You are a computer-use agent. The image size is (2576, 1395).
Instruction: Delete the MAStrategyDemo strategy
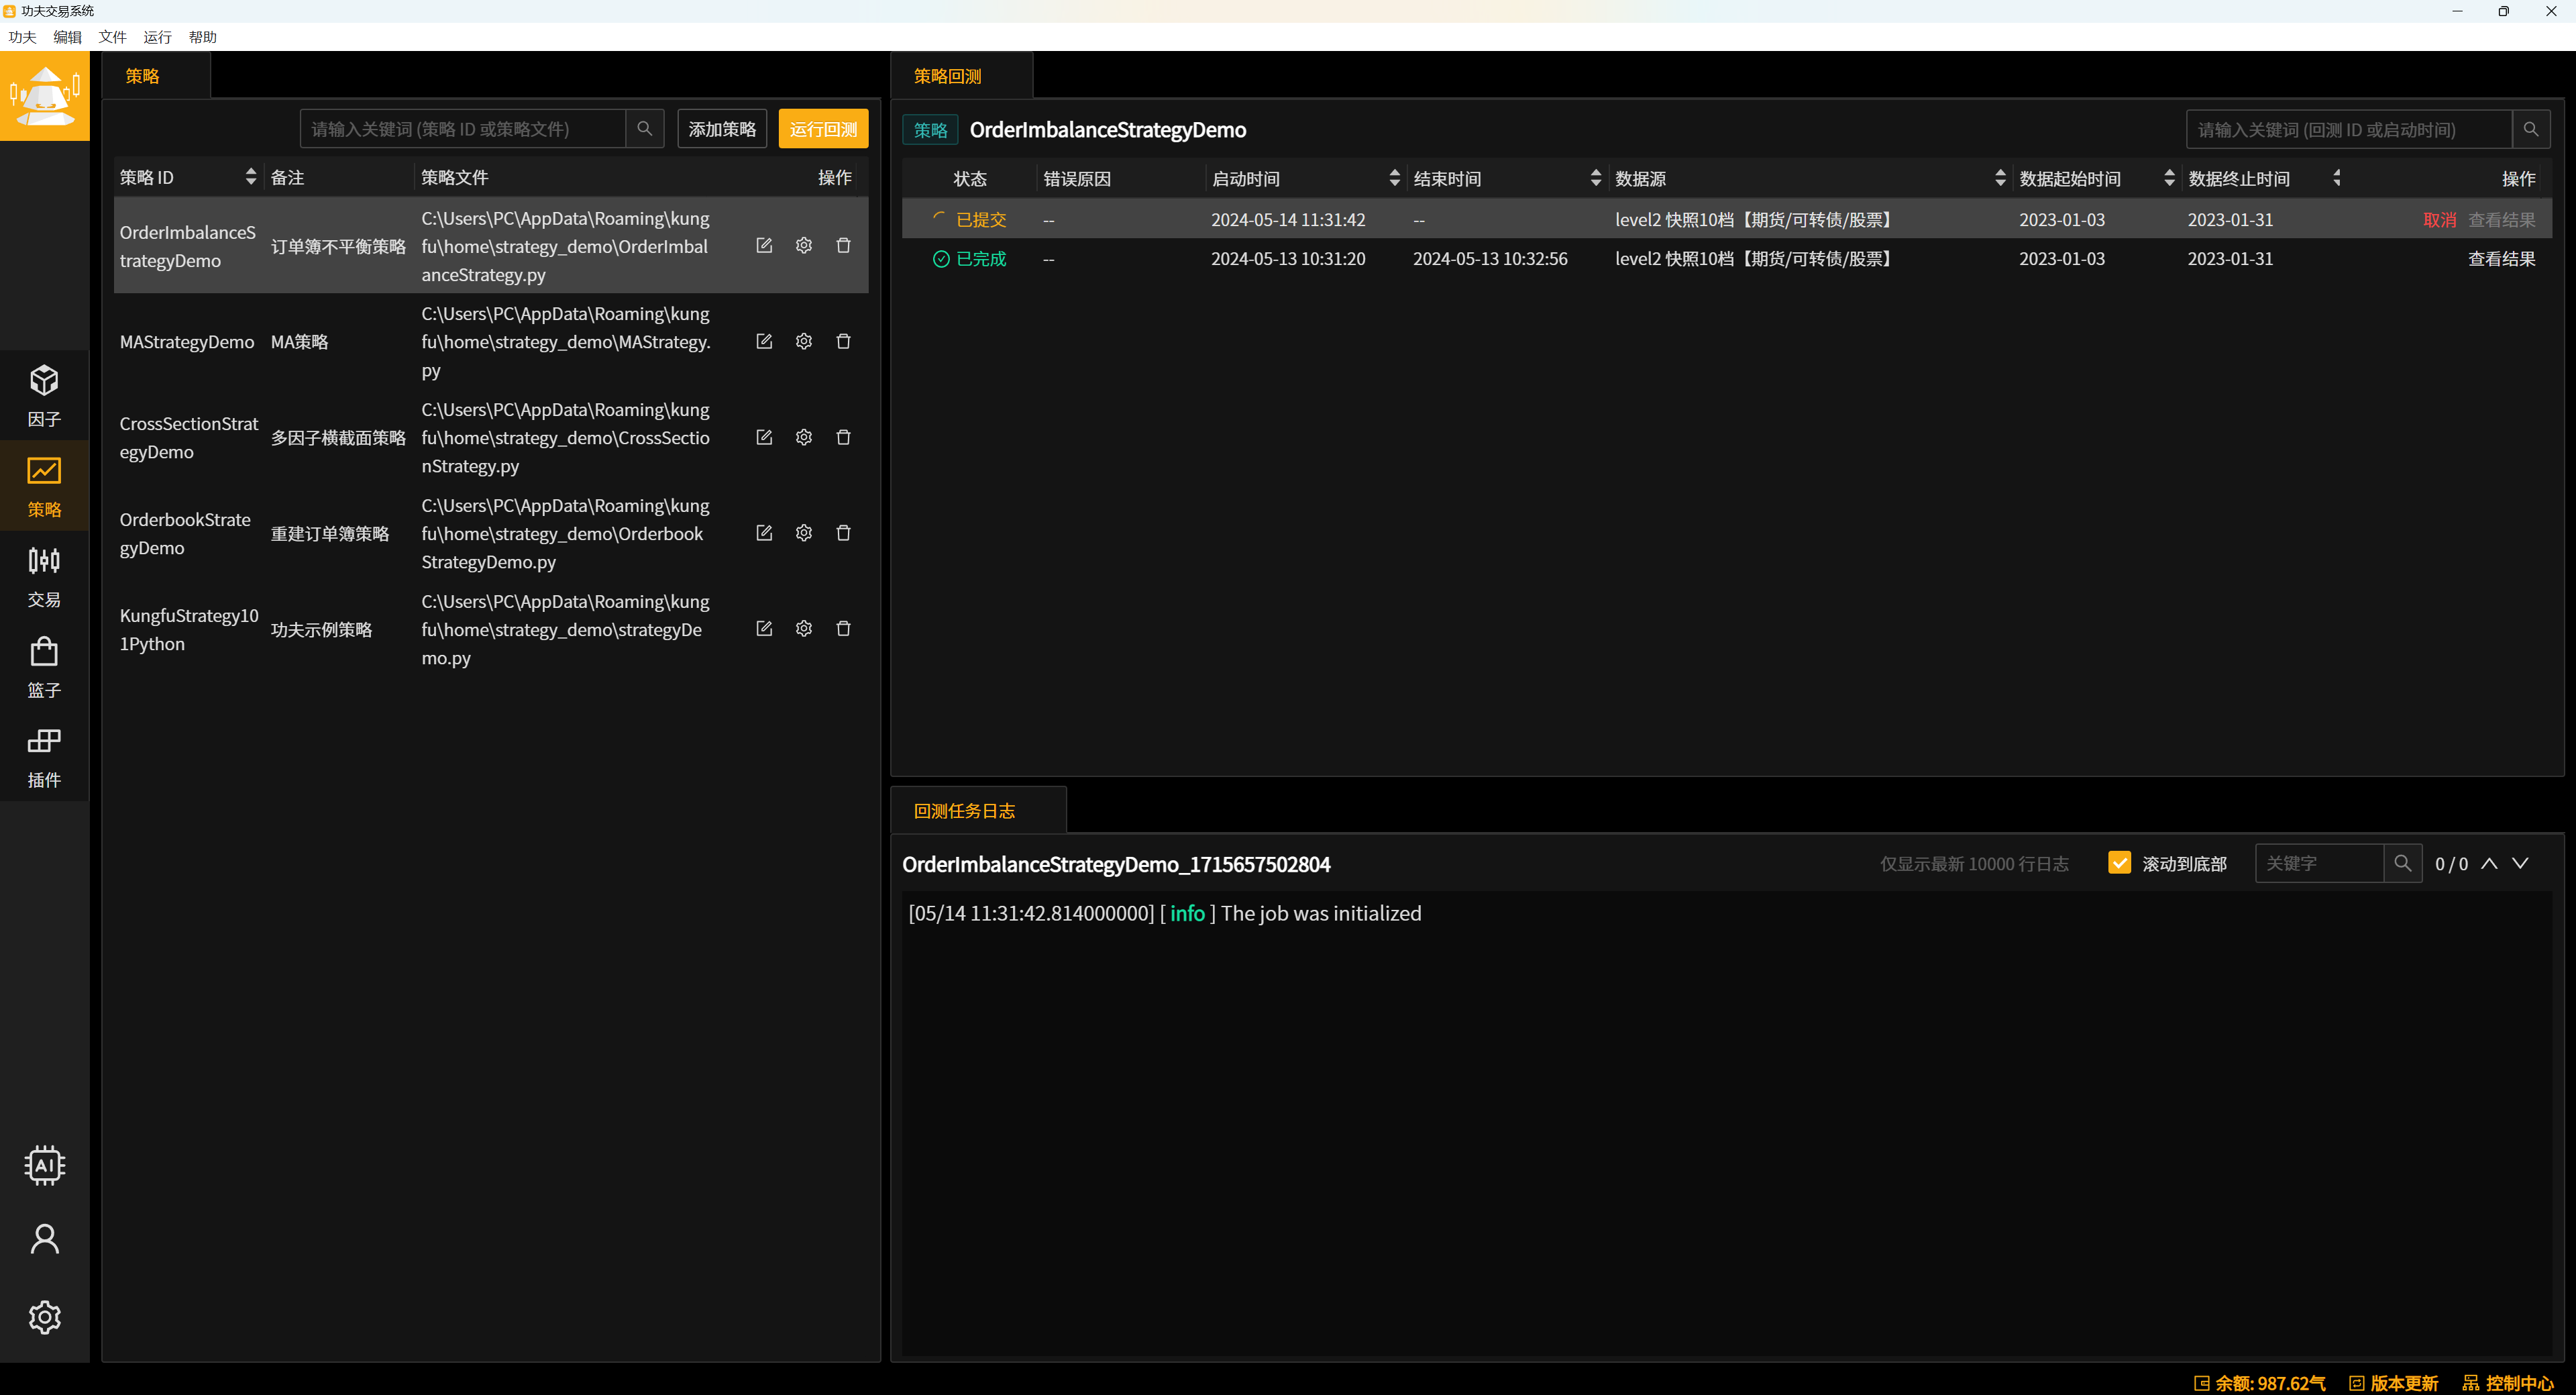(x=843, y=341)
